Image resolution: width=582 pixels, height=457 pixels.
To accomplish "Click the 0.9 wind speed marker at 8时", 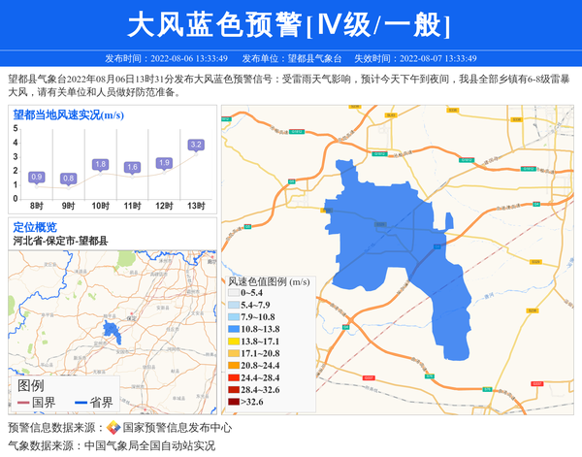I will 37,177.
